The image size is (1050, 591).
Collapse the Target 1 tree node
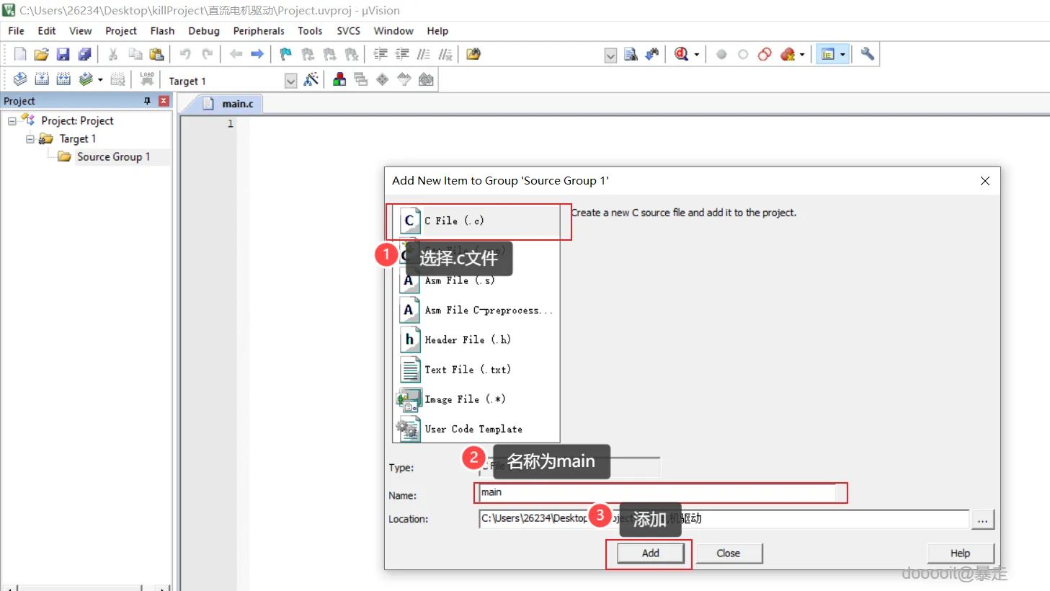pyautogui.click(x=30, y=139)
